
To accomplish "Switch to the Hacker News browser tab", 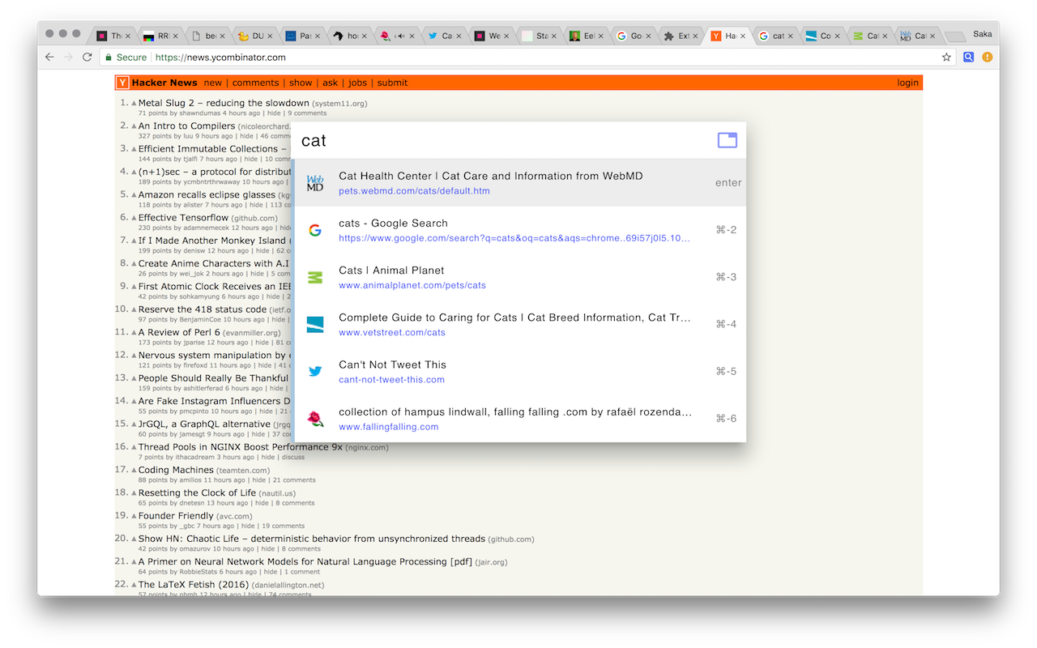I will [728, 36].
